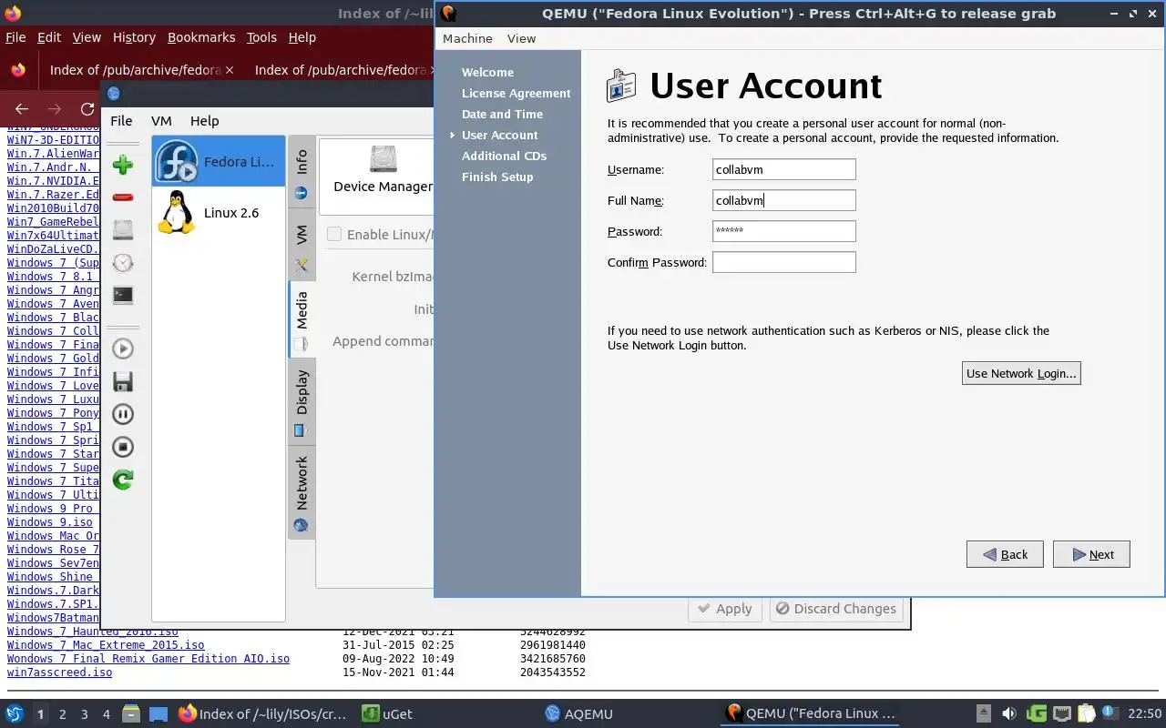Click the Start VM play icon in AQEMU
1166x728 pixels.
pos(123,349)
